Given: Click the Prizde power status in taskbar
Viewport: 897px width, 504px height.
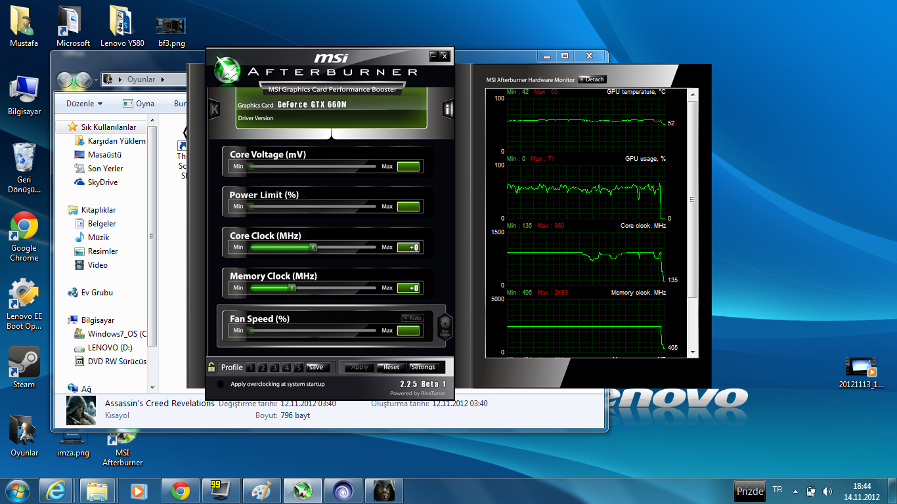Looking at the screenshot, I should point(750,491).
